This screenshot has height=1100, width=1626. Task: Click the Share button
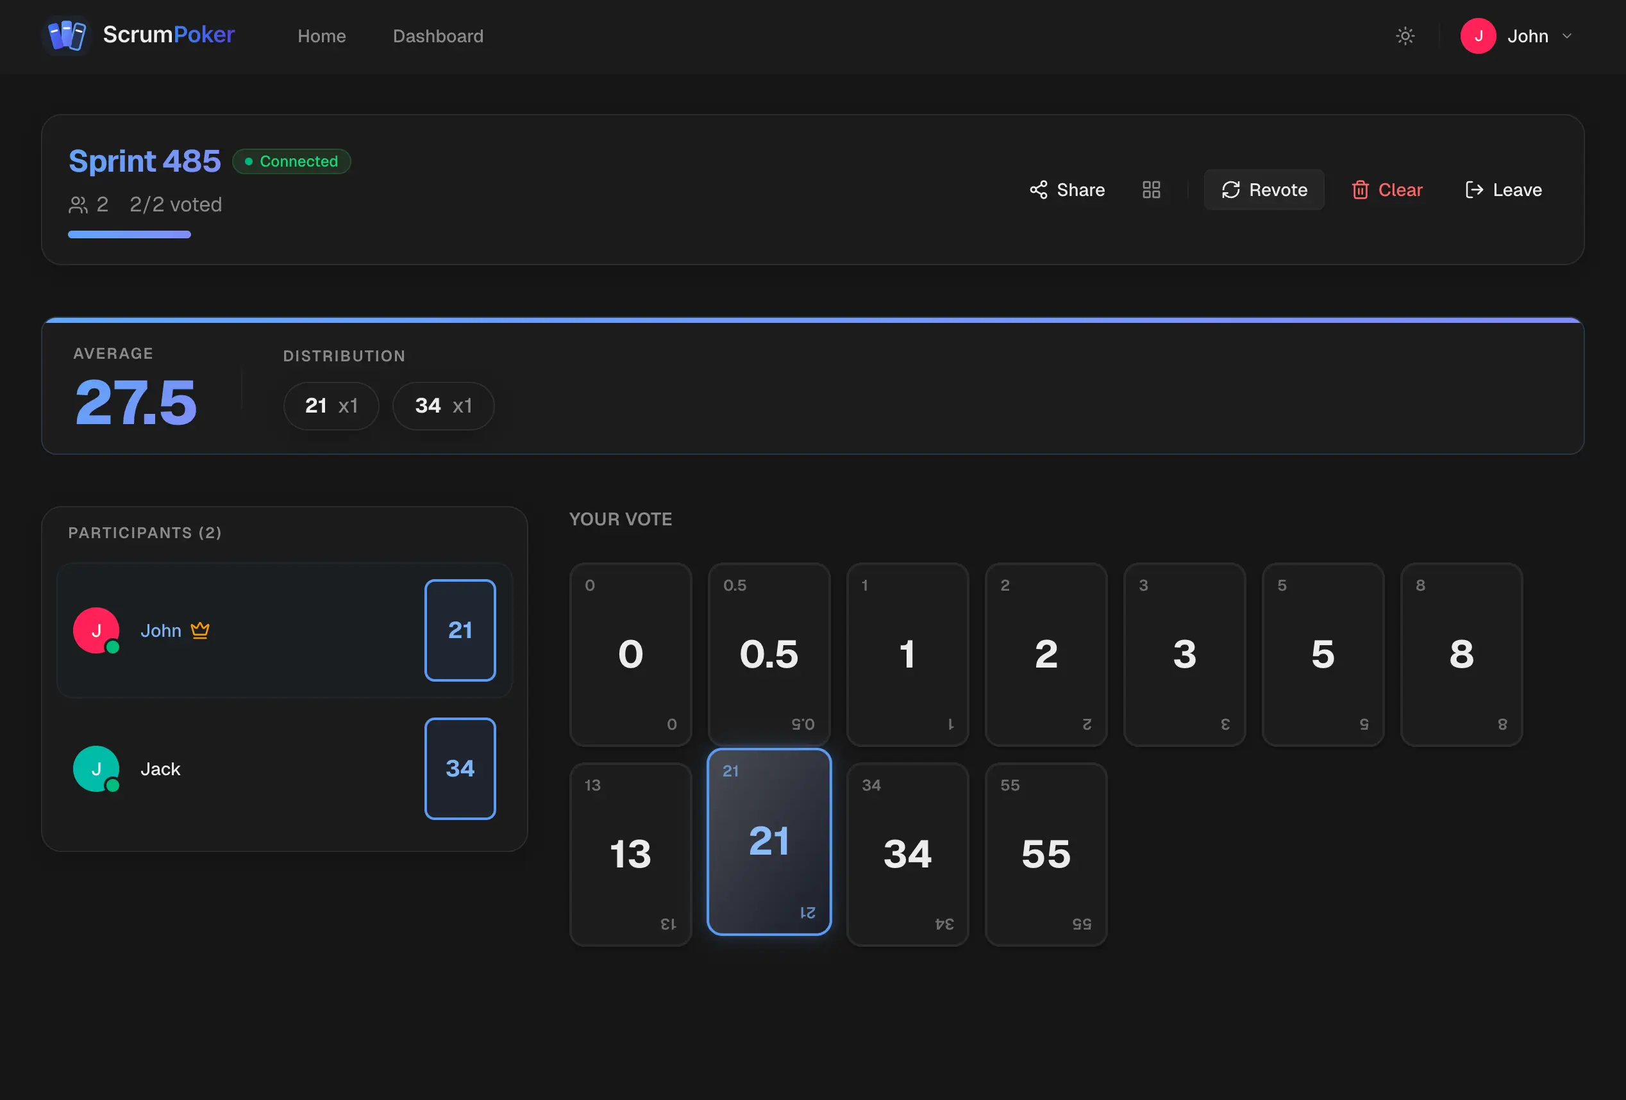click(1067, 190)
